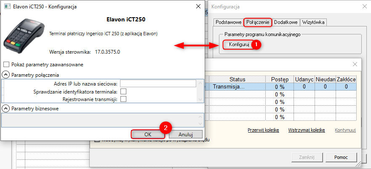
Task: Click driver version text 17.0.3575.0
Action: click(107, 52)
